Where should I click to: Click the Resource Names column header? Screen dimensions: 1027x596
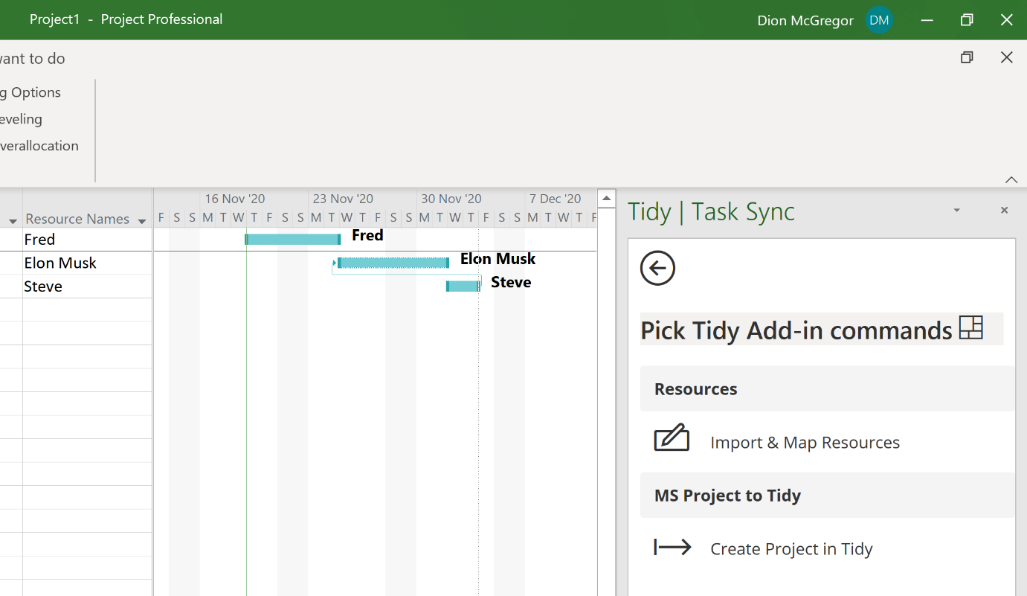(77, 219)
